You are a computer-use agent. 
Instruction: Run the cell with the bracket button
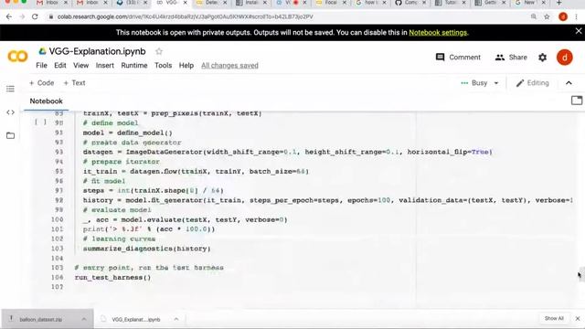point(40,122)
